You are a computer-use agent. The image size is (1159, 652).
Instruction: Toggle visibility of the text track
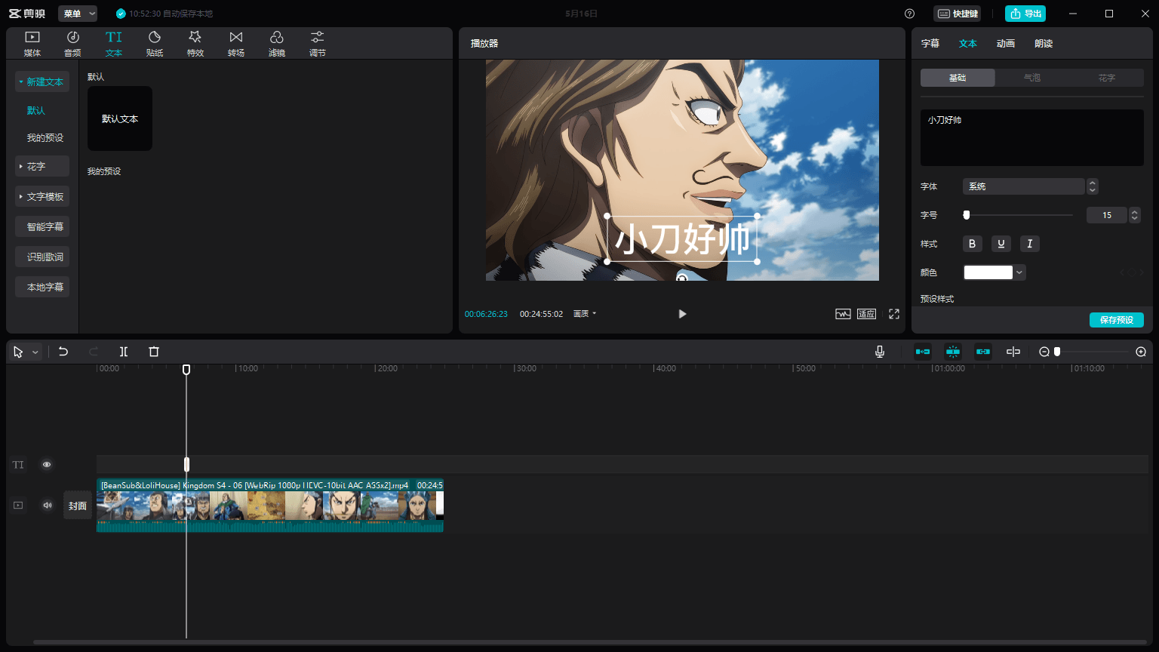tap(47, 464)
